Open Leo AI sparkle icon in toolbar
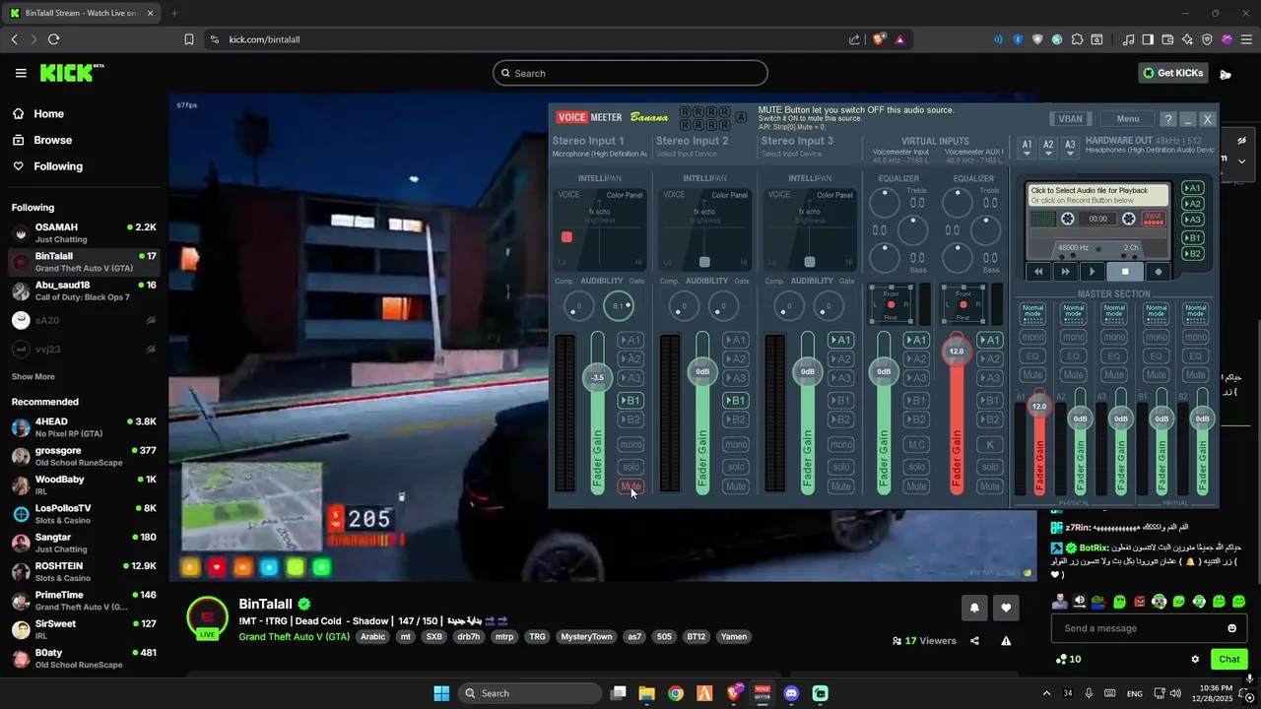The width and height of the screenshot is (1261, 709). 1187,39
